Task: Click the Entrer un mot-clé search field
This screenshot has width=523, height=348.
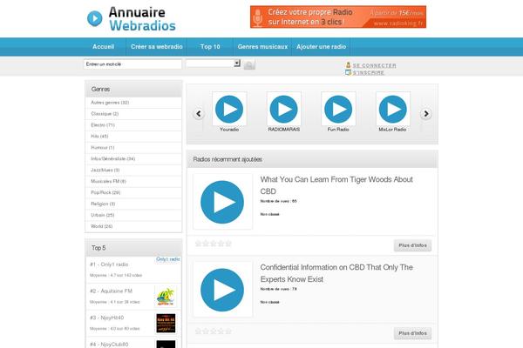Action: (x=132, y=64)
